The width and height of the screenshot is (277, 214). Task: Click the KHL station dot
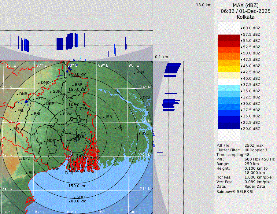click(x=115, y=128)
